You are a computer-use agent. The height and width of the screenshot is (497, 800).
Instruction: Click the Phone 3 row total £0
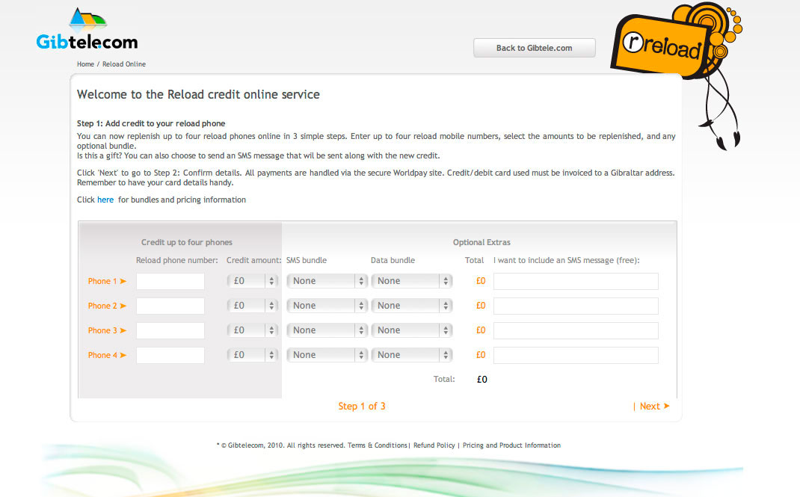pos(481,330)
